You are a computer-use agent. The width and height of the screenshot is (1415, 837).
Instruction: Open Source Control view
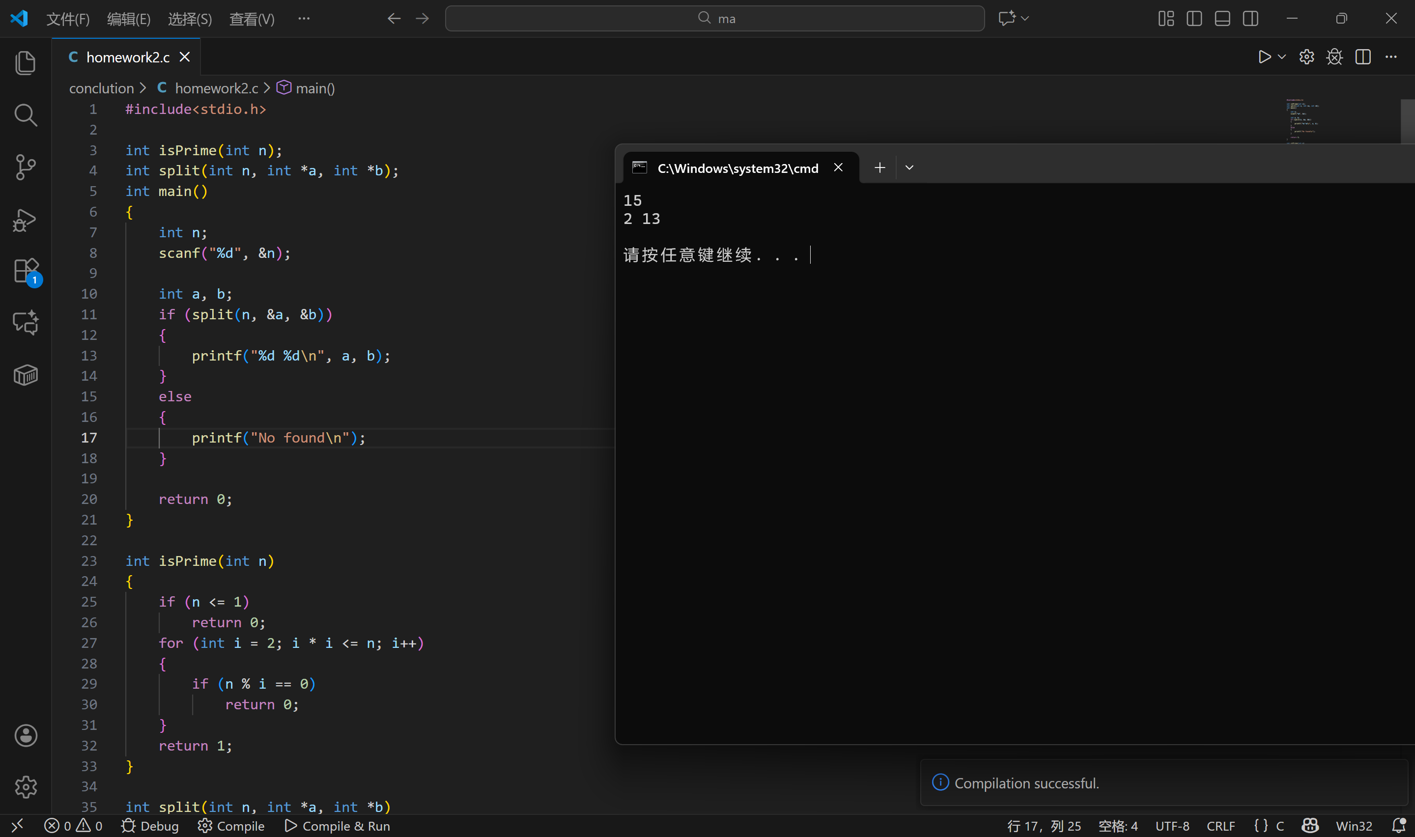pos(26,167)
